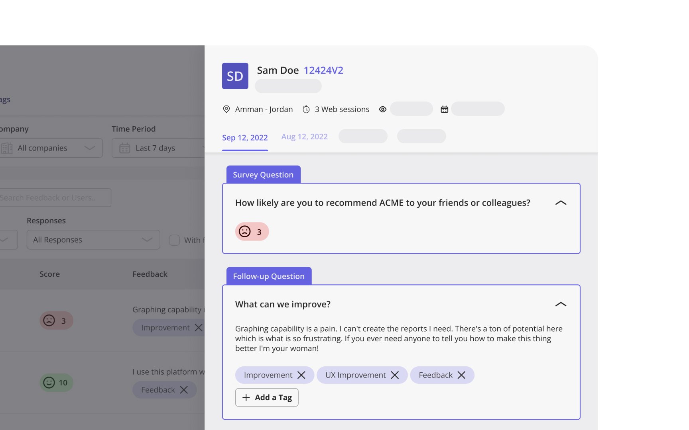The image size is (689, 430).
Task: Remove the UX Improvement tag
Action: point(395,375)
